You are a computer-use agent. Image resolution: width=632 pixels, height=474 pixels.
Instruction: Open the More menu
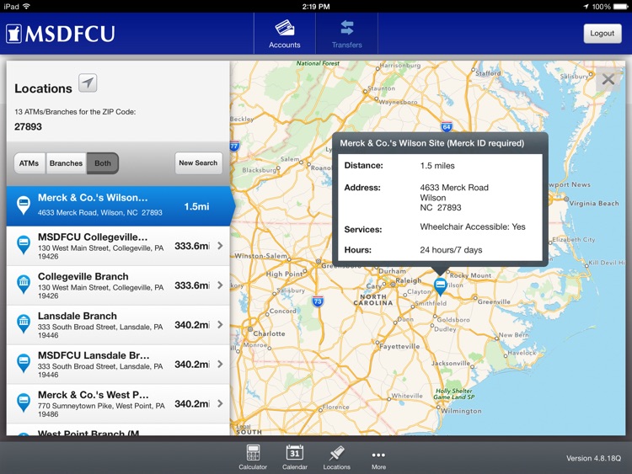pos(378,459)
